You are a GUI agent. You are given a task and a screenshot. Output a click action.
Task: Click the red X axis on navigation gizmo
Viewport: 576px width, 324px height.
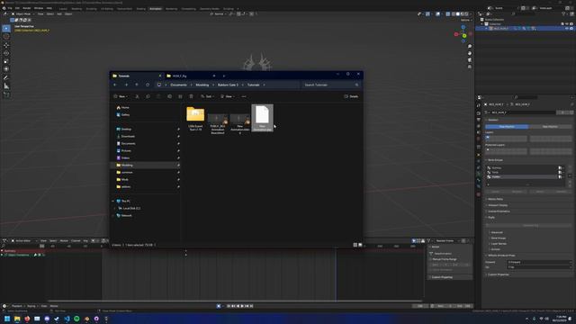click(x=456, y=34)
